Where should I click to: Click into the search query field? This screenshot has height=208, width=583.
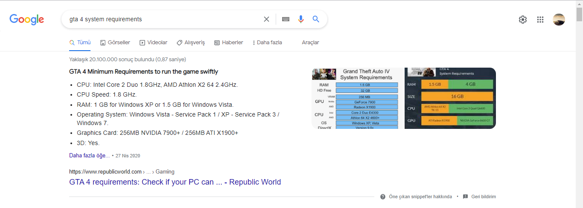click(x=162, y=19)
